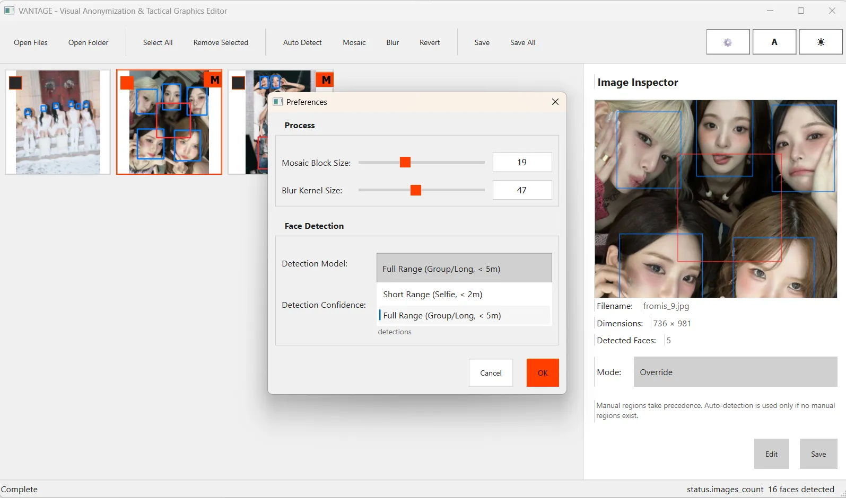Adjust the Mosaic Block Size slider handle
Screen dimensions: 846x498
tap(405, 162)
